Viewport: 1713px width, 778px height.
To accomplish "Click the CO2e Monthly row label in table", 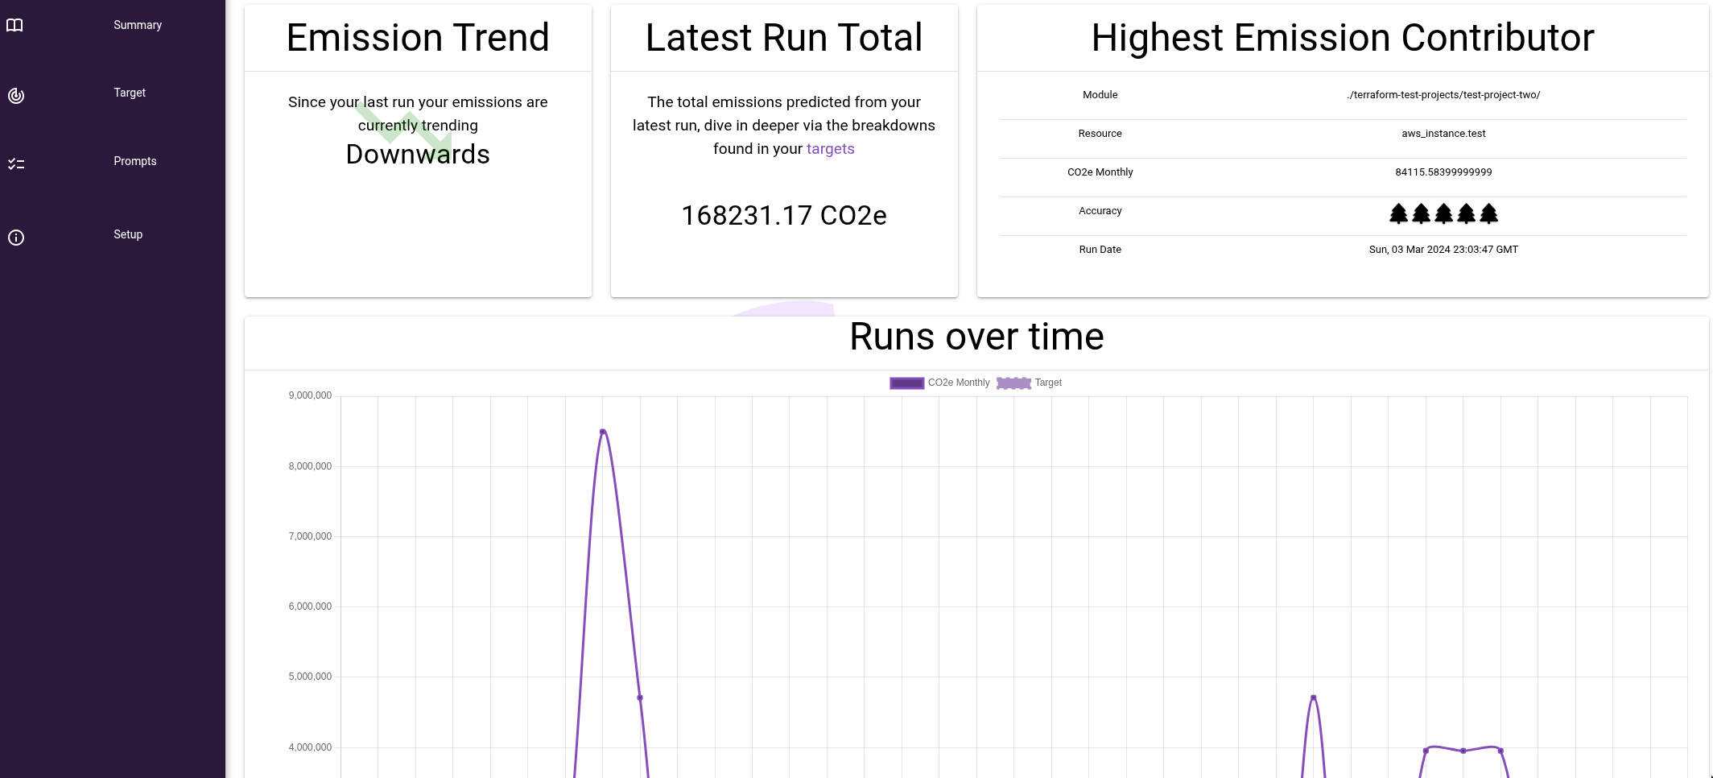I will [x=1100, y=172].
